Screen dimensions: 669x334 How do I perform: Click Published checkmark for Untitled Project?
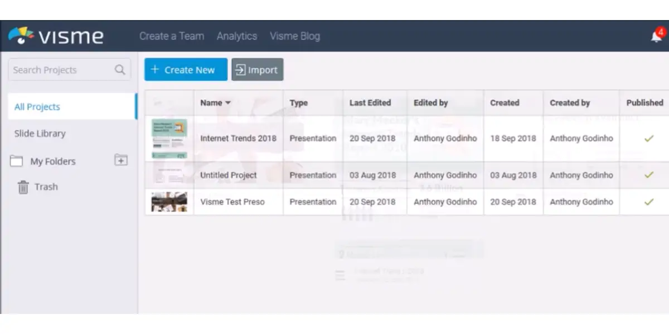pos(648,175)
